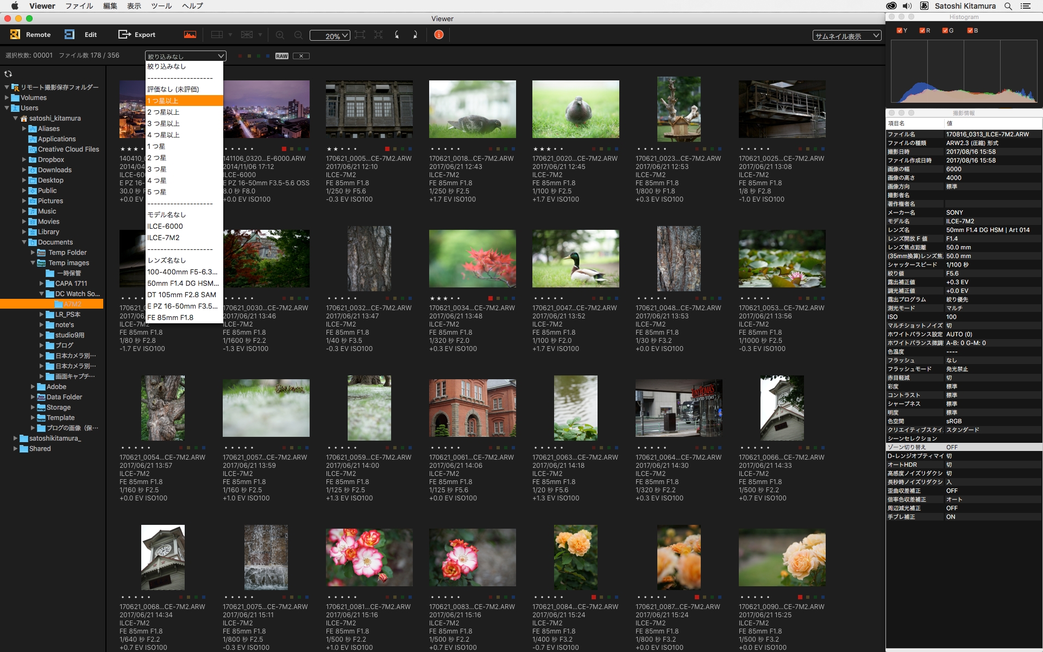Open the Remote application icon
This screenshot has height=652, width=1043.
point(15,34)
